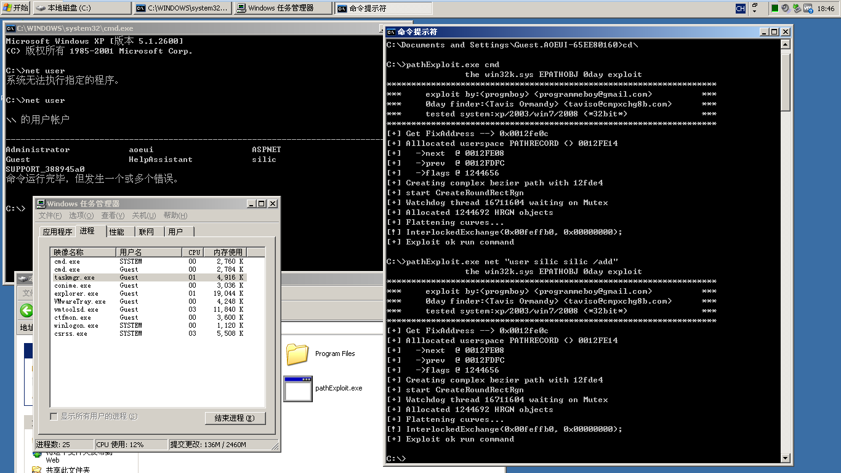The height and width of the screenshot is (473, 841).
Task: Activate 命令提示符 taskbar button
Action: [384, 8]
